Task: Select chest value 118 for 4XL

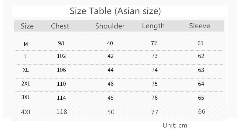Action: click(62, 112)
